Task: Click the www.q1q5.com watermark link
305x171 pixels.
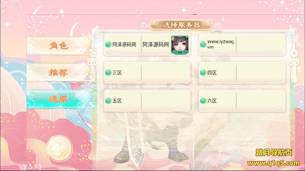Action: tap(274, 163)
